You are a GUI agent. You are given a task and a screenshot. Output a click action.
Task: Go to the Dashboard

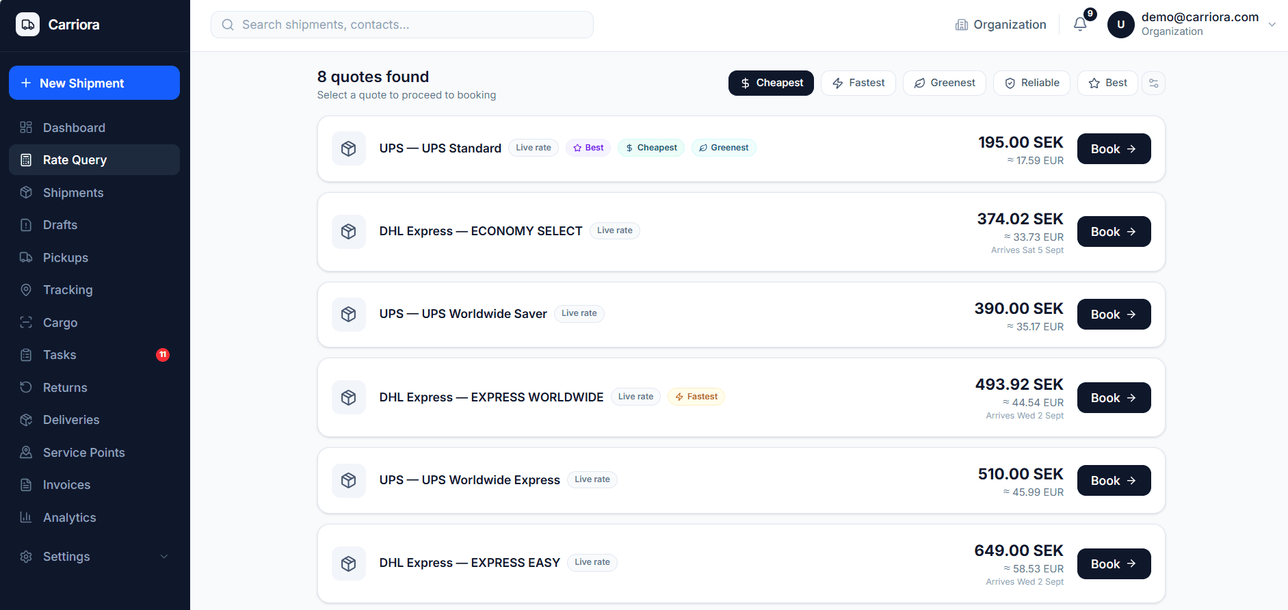tap(94, 127)
